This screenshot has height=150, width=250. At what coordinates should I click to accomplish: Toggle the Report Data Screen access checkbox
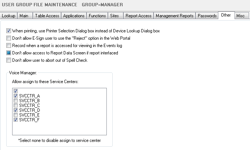(9, 53)
